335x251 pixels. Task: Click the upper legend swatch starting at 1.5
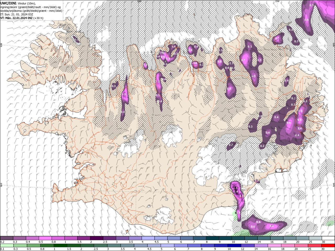coord(84,238)
